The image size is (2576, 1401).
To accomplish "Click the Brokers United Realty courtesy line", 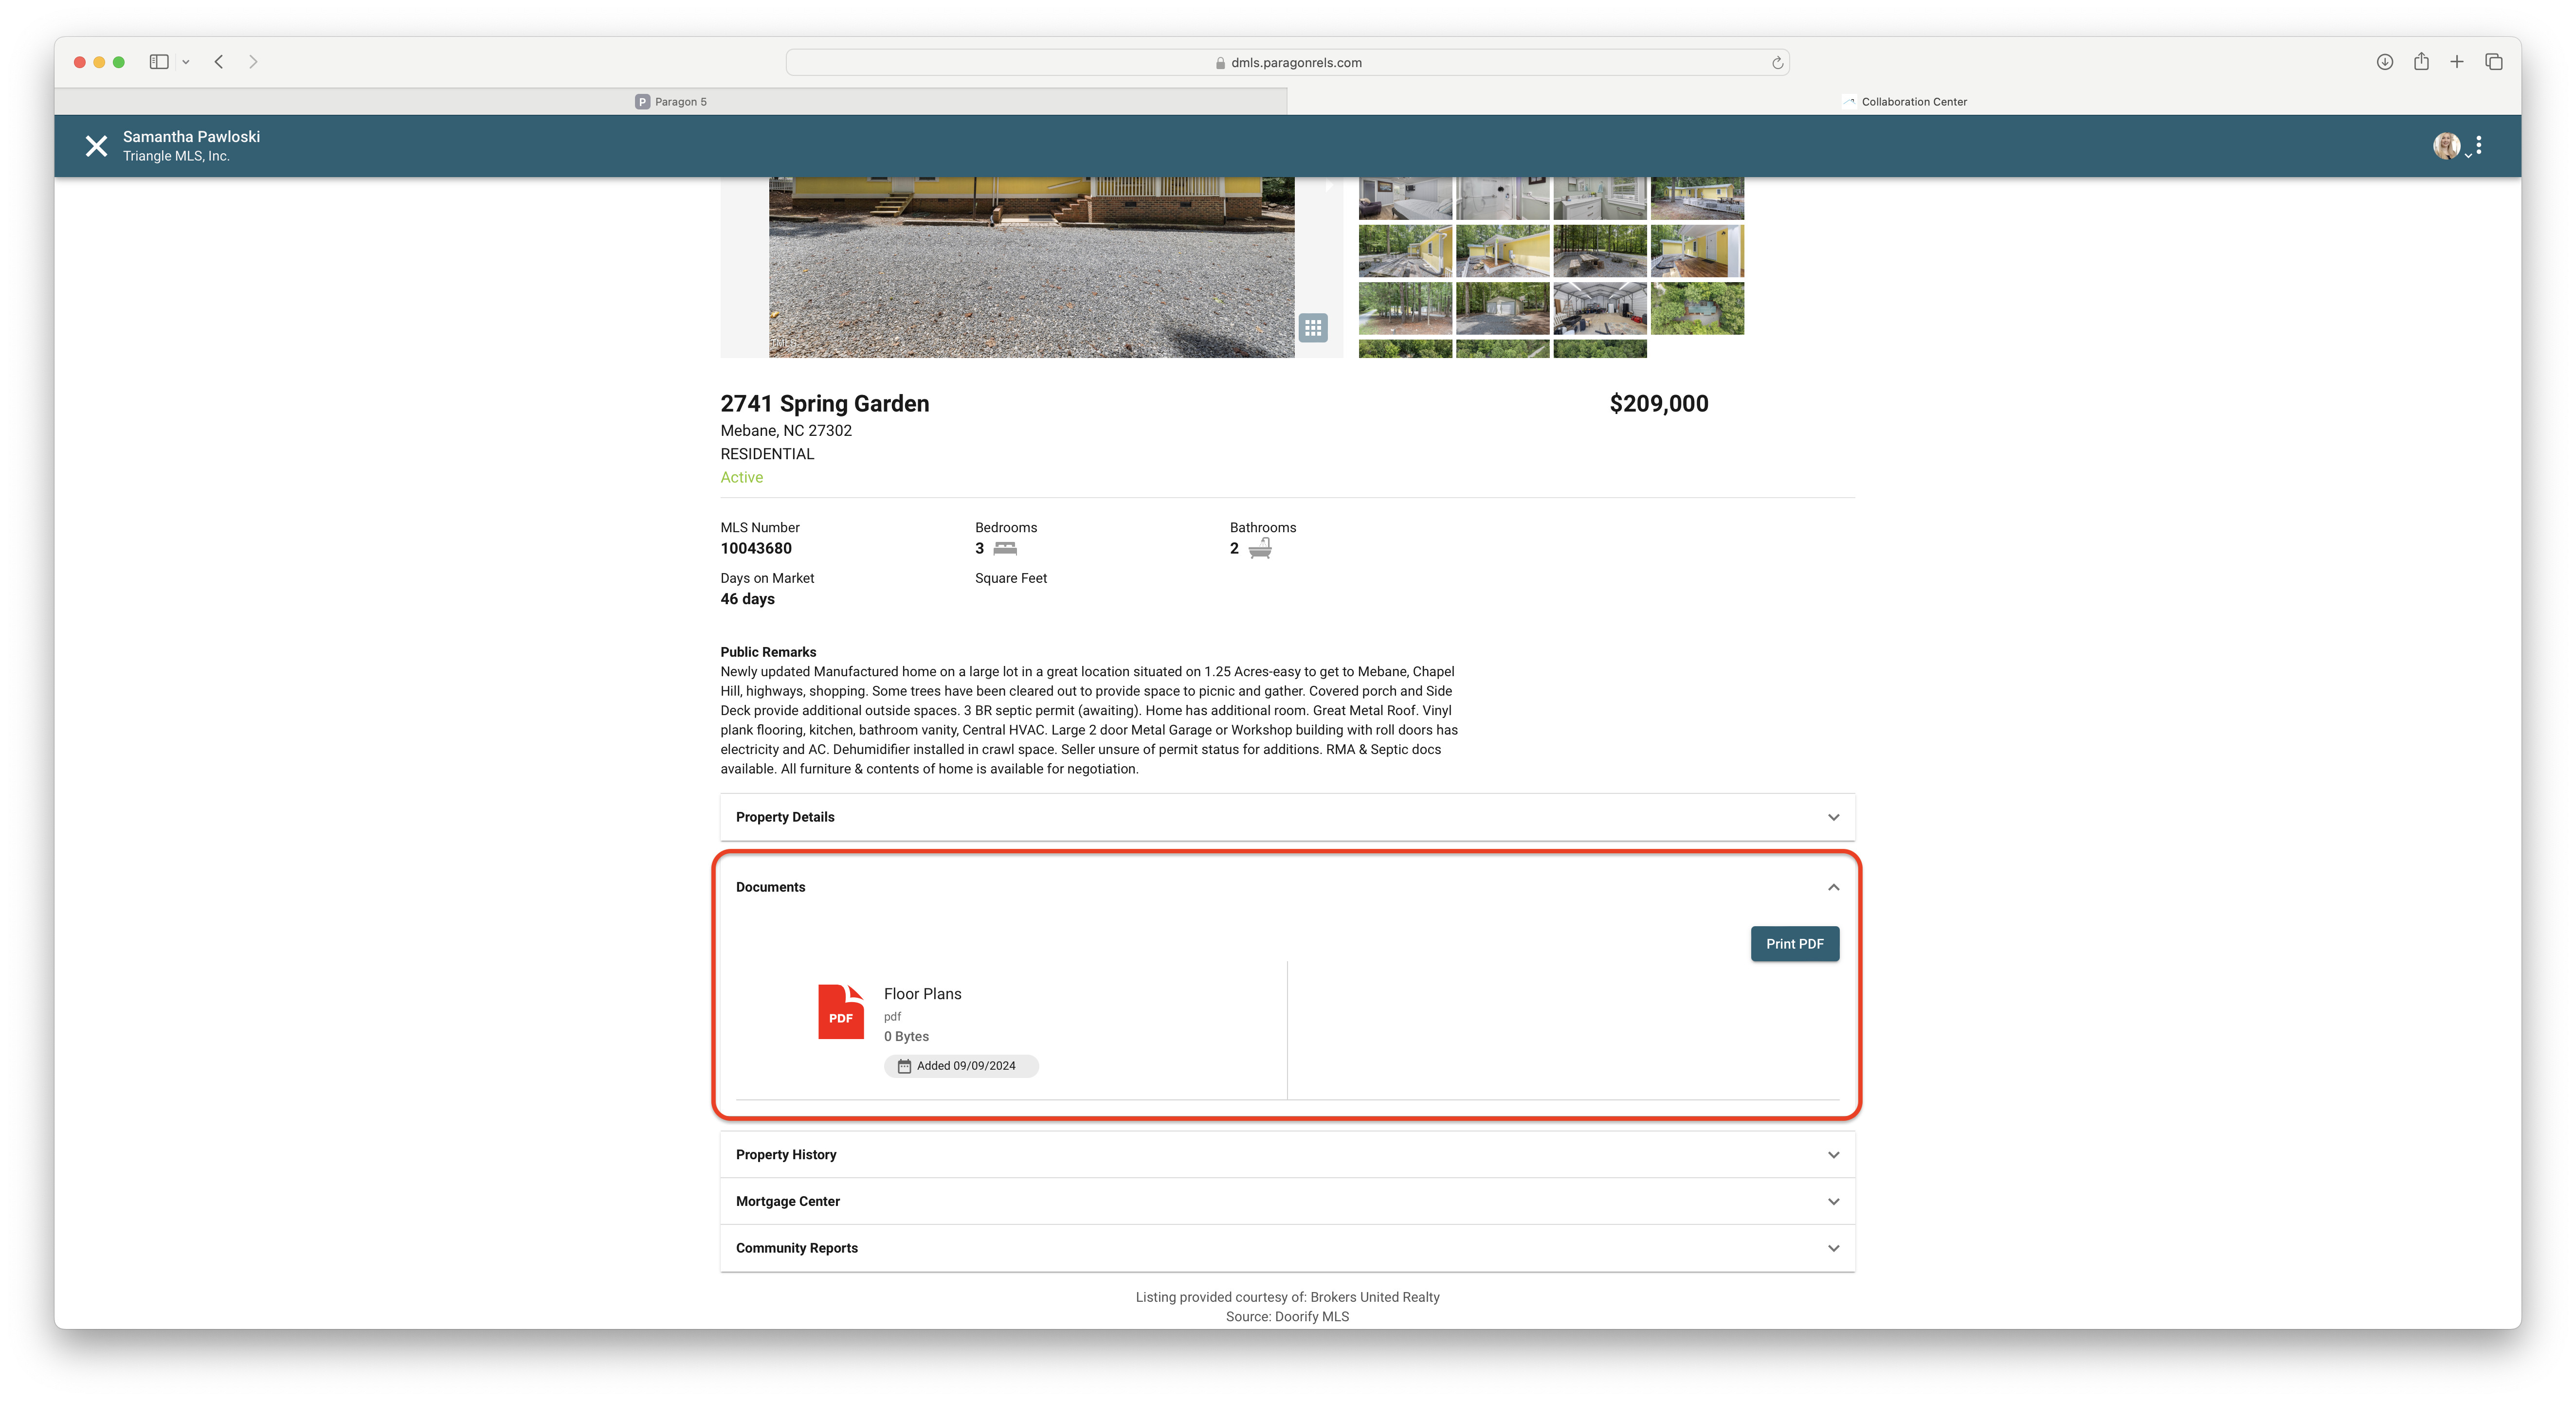I will tap(1287, 1297).
